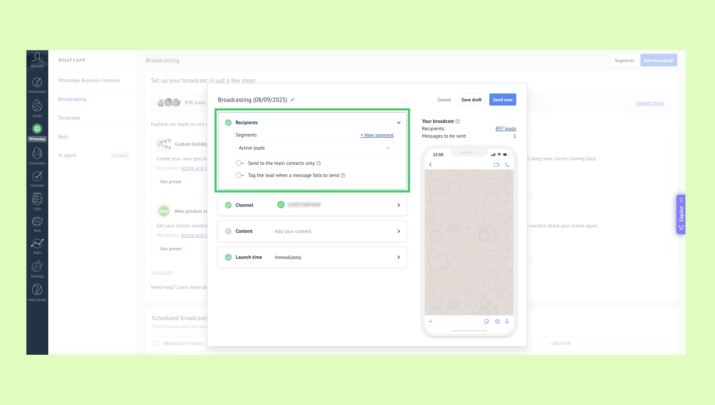
Task: Expand the Launch time section
Action: (x=398, y=257)
